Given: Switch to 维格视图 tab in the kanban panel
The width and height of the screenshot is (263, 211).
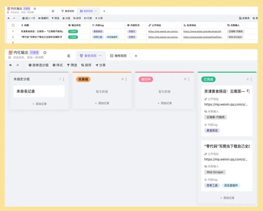Looking at the screenshot, I should 118,56.
